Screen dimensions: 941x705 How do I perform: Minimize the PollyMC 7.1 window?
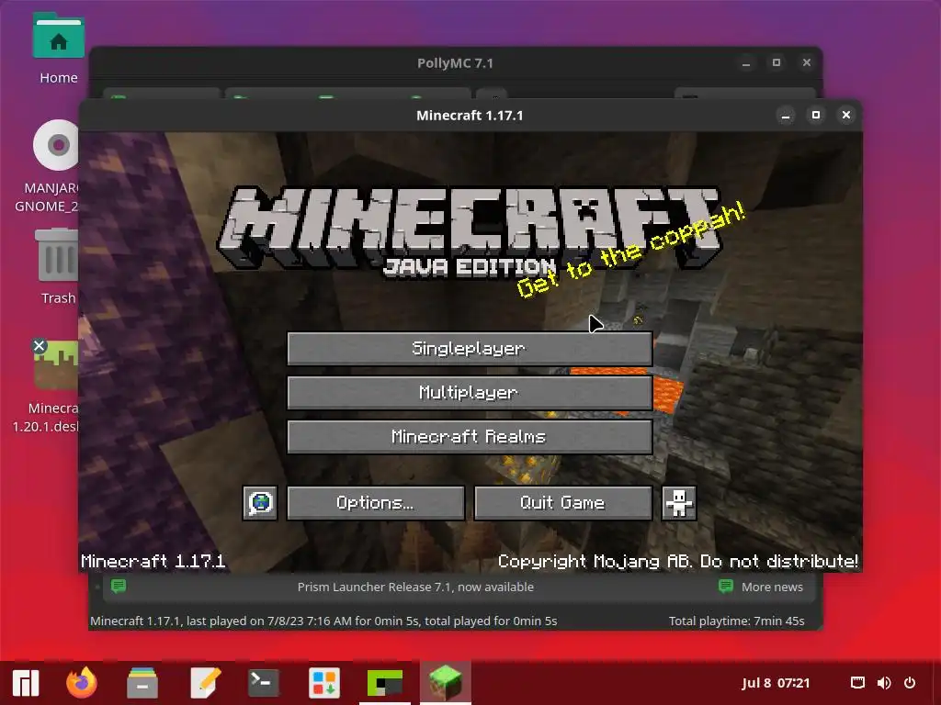[746, 63]
